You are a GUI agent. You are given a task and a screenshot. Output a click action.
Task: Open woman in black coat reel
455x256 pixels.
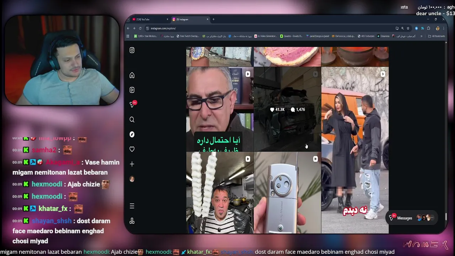point(355,150)
